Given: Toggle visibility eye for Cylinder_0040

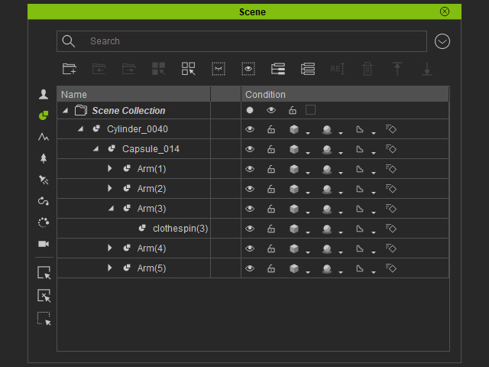Looking at the screenshot, I should click(x=250, y=129).
